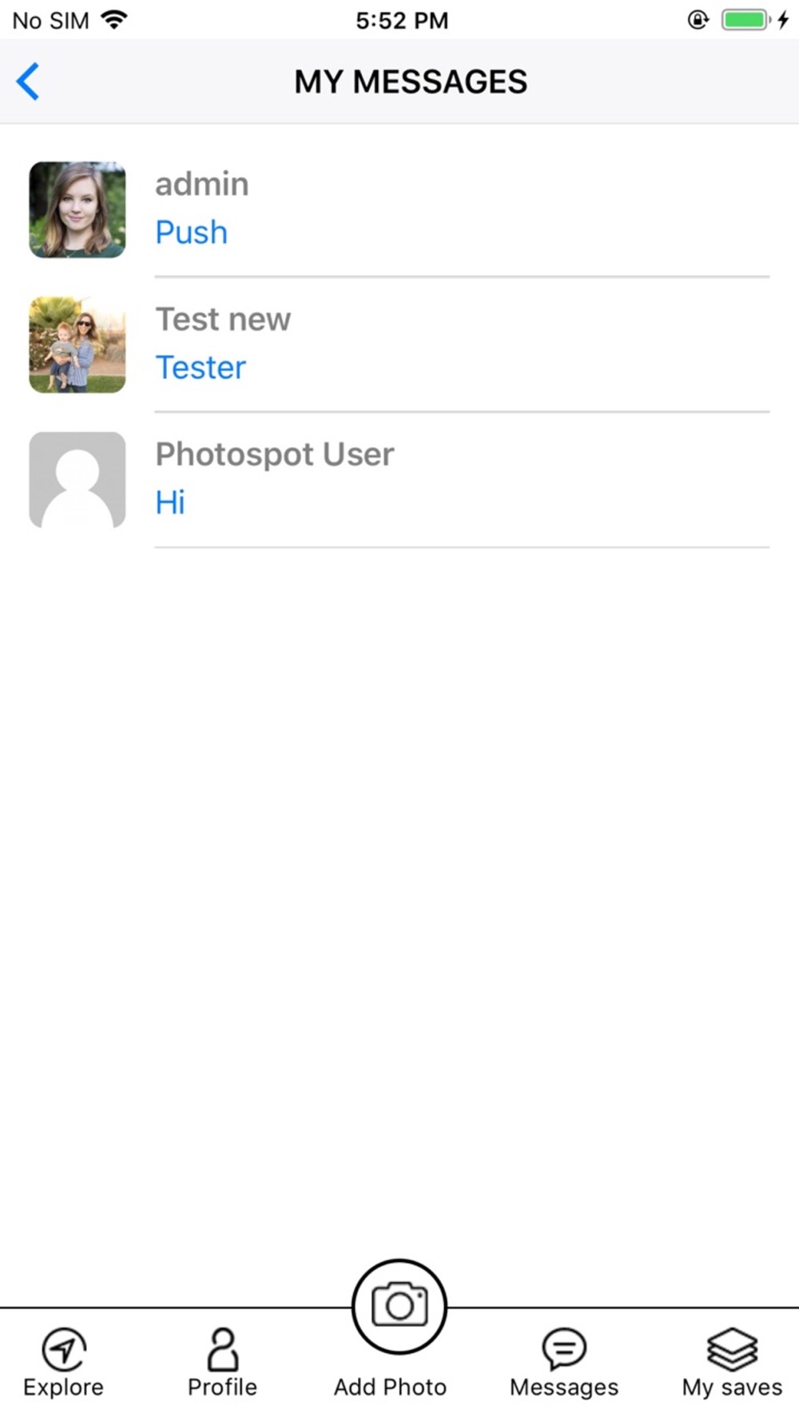Open the "Hi" message preview
The height and width of the screenshot is (1421, 799).
tap(170, 503)
